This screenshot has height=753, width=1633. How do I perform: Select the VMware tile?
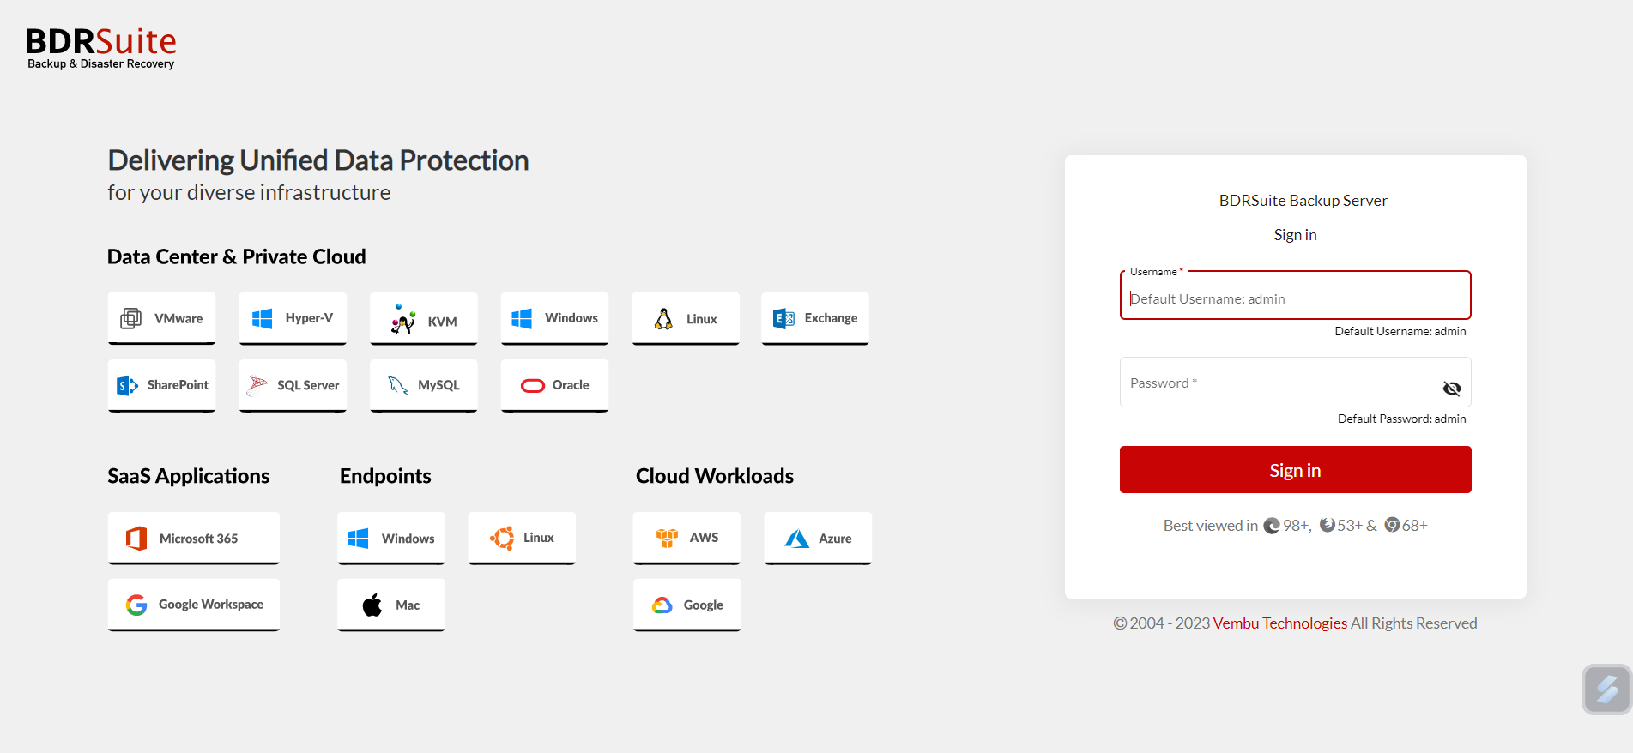(x=161, y=318)
